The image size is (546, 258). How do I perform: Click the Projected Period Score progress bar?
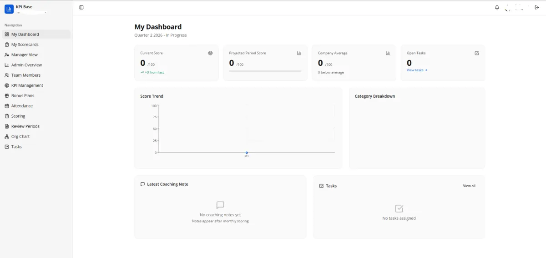pos(265,71)
